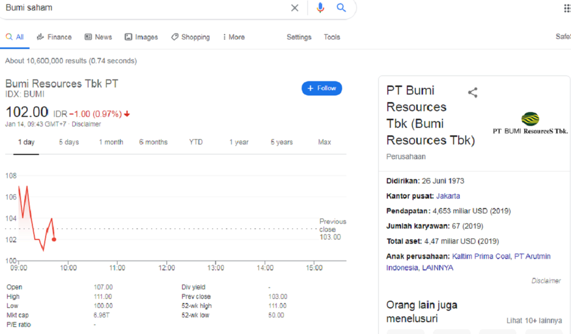
Task: Select the 1 day chart range
Action: 26,142
